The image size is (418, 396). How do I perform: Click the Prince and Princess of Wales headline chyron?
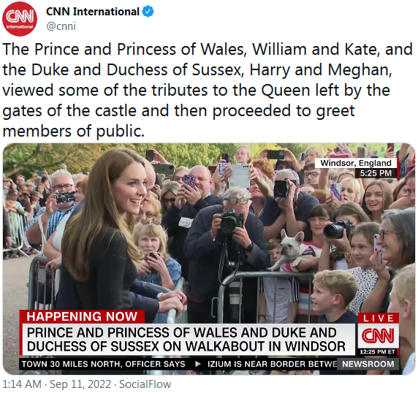tap(188, 340)
